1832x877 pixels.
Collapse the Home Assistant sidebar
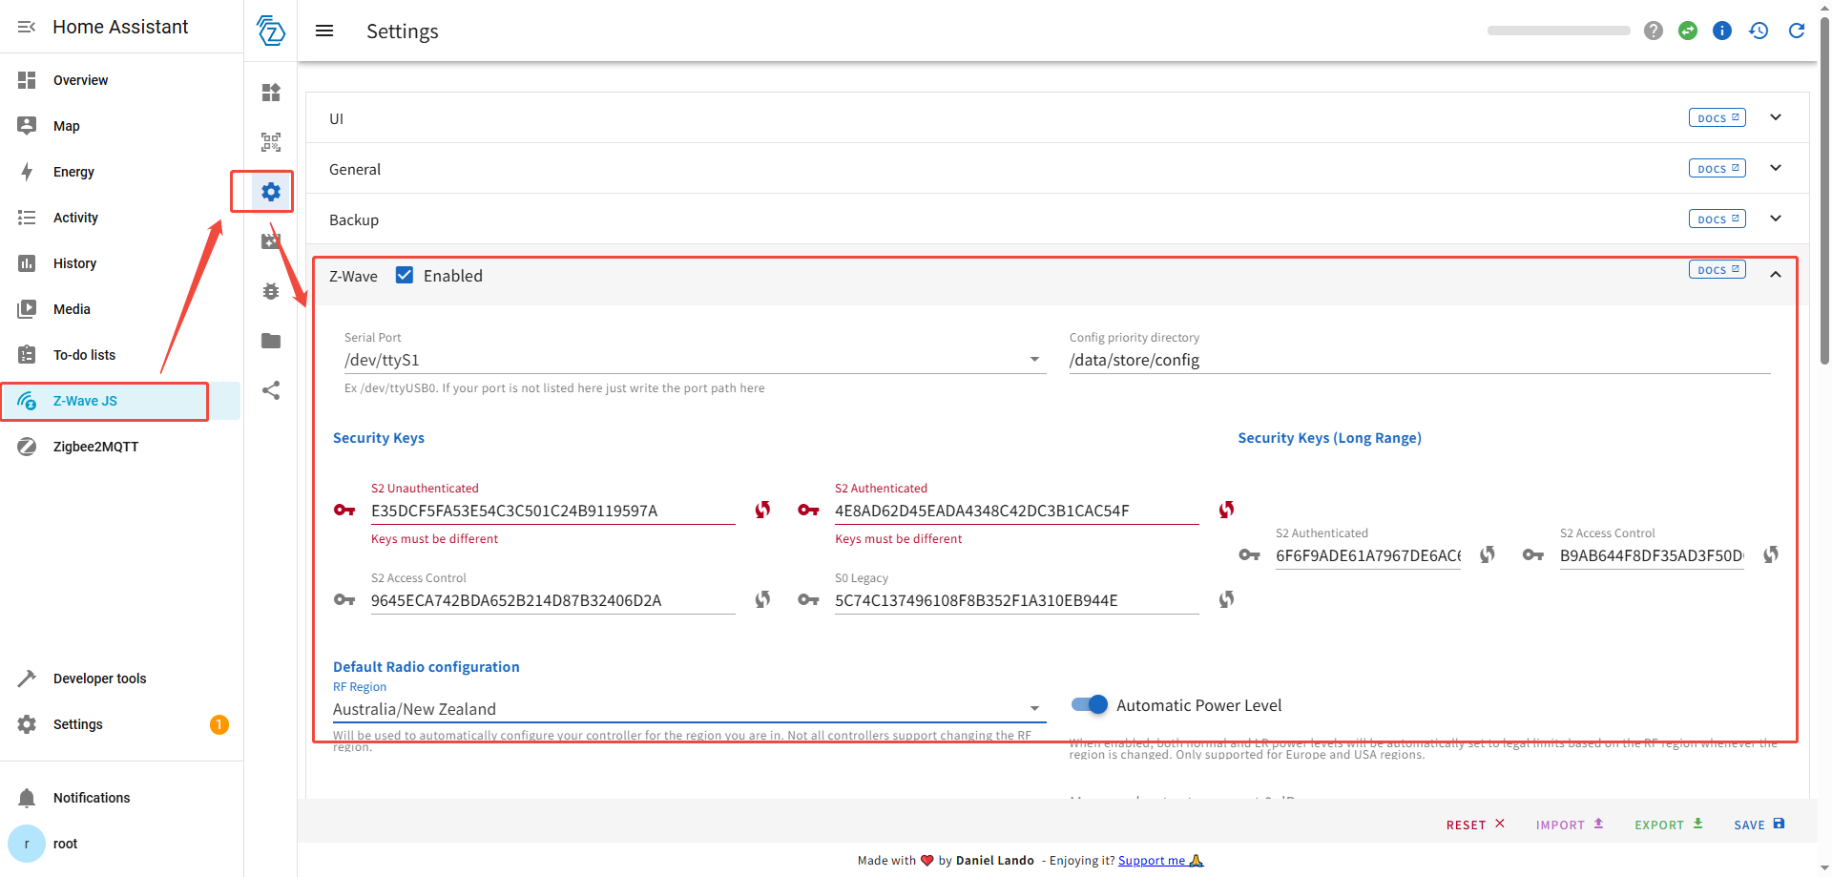[27, 27]
